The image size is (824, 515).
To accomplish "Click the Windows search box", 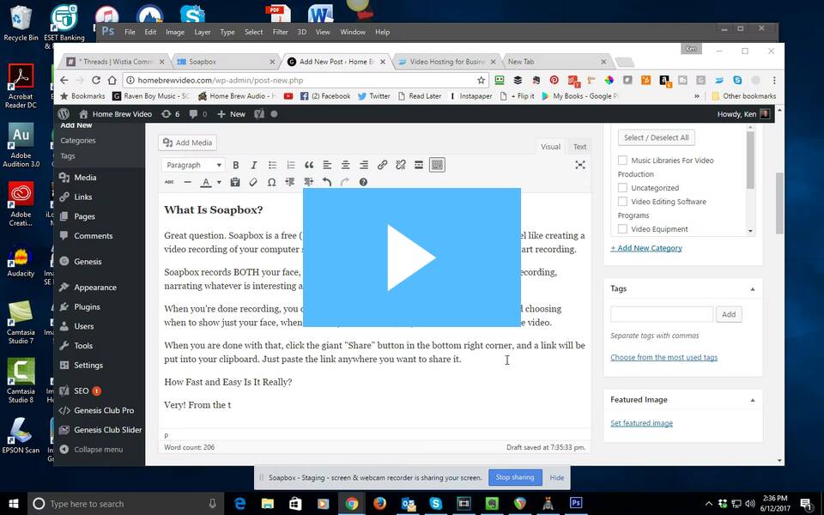I will tap(124, 504).
